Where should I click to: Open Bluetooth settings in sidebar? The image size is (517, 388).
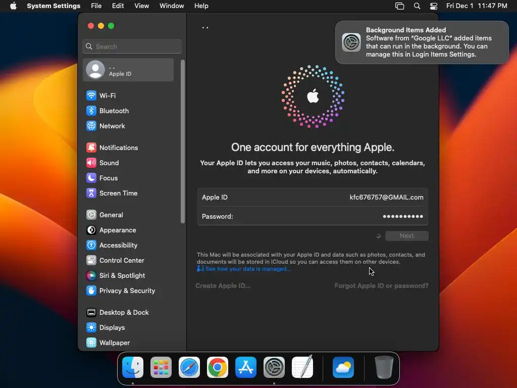[x=108, y=111]
